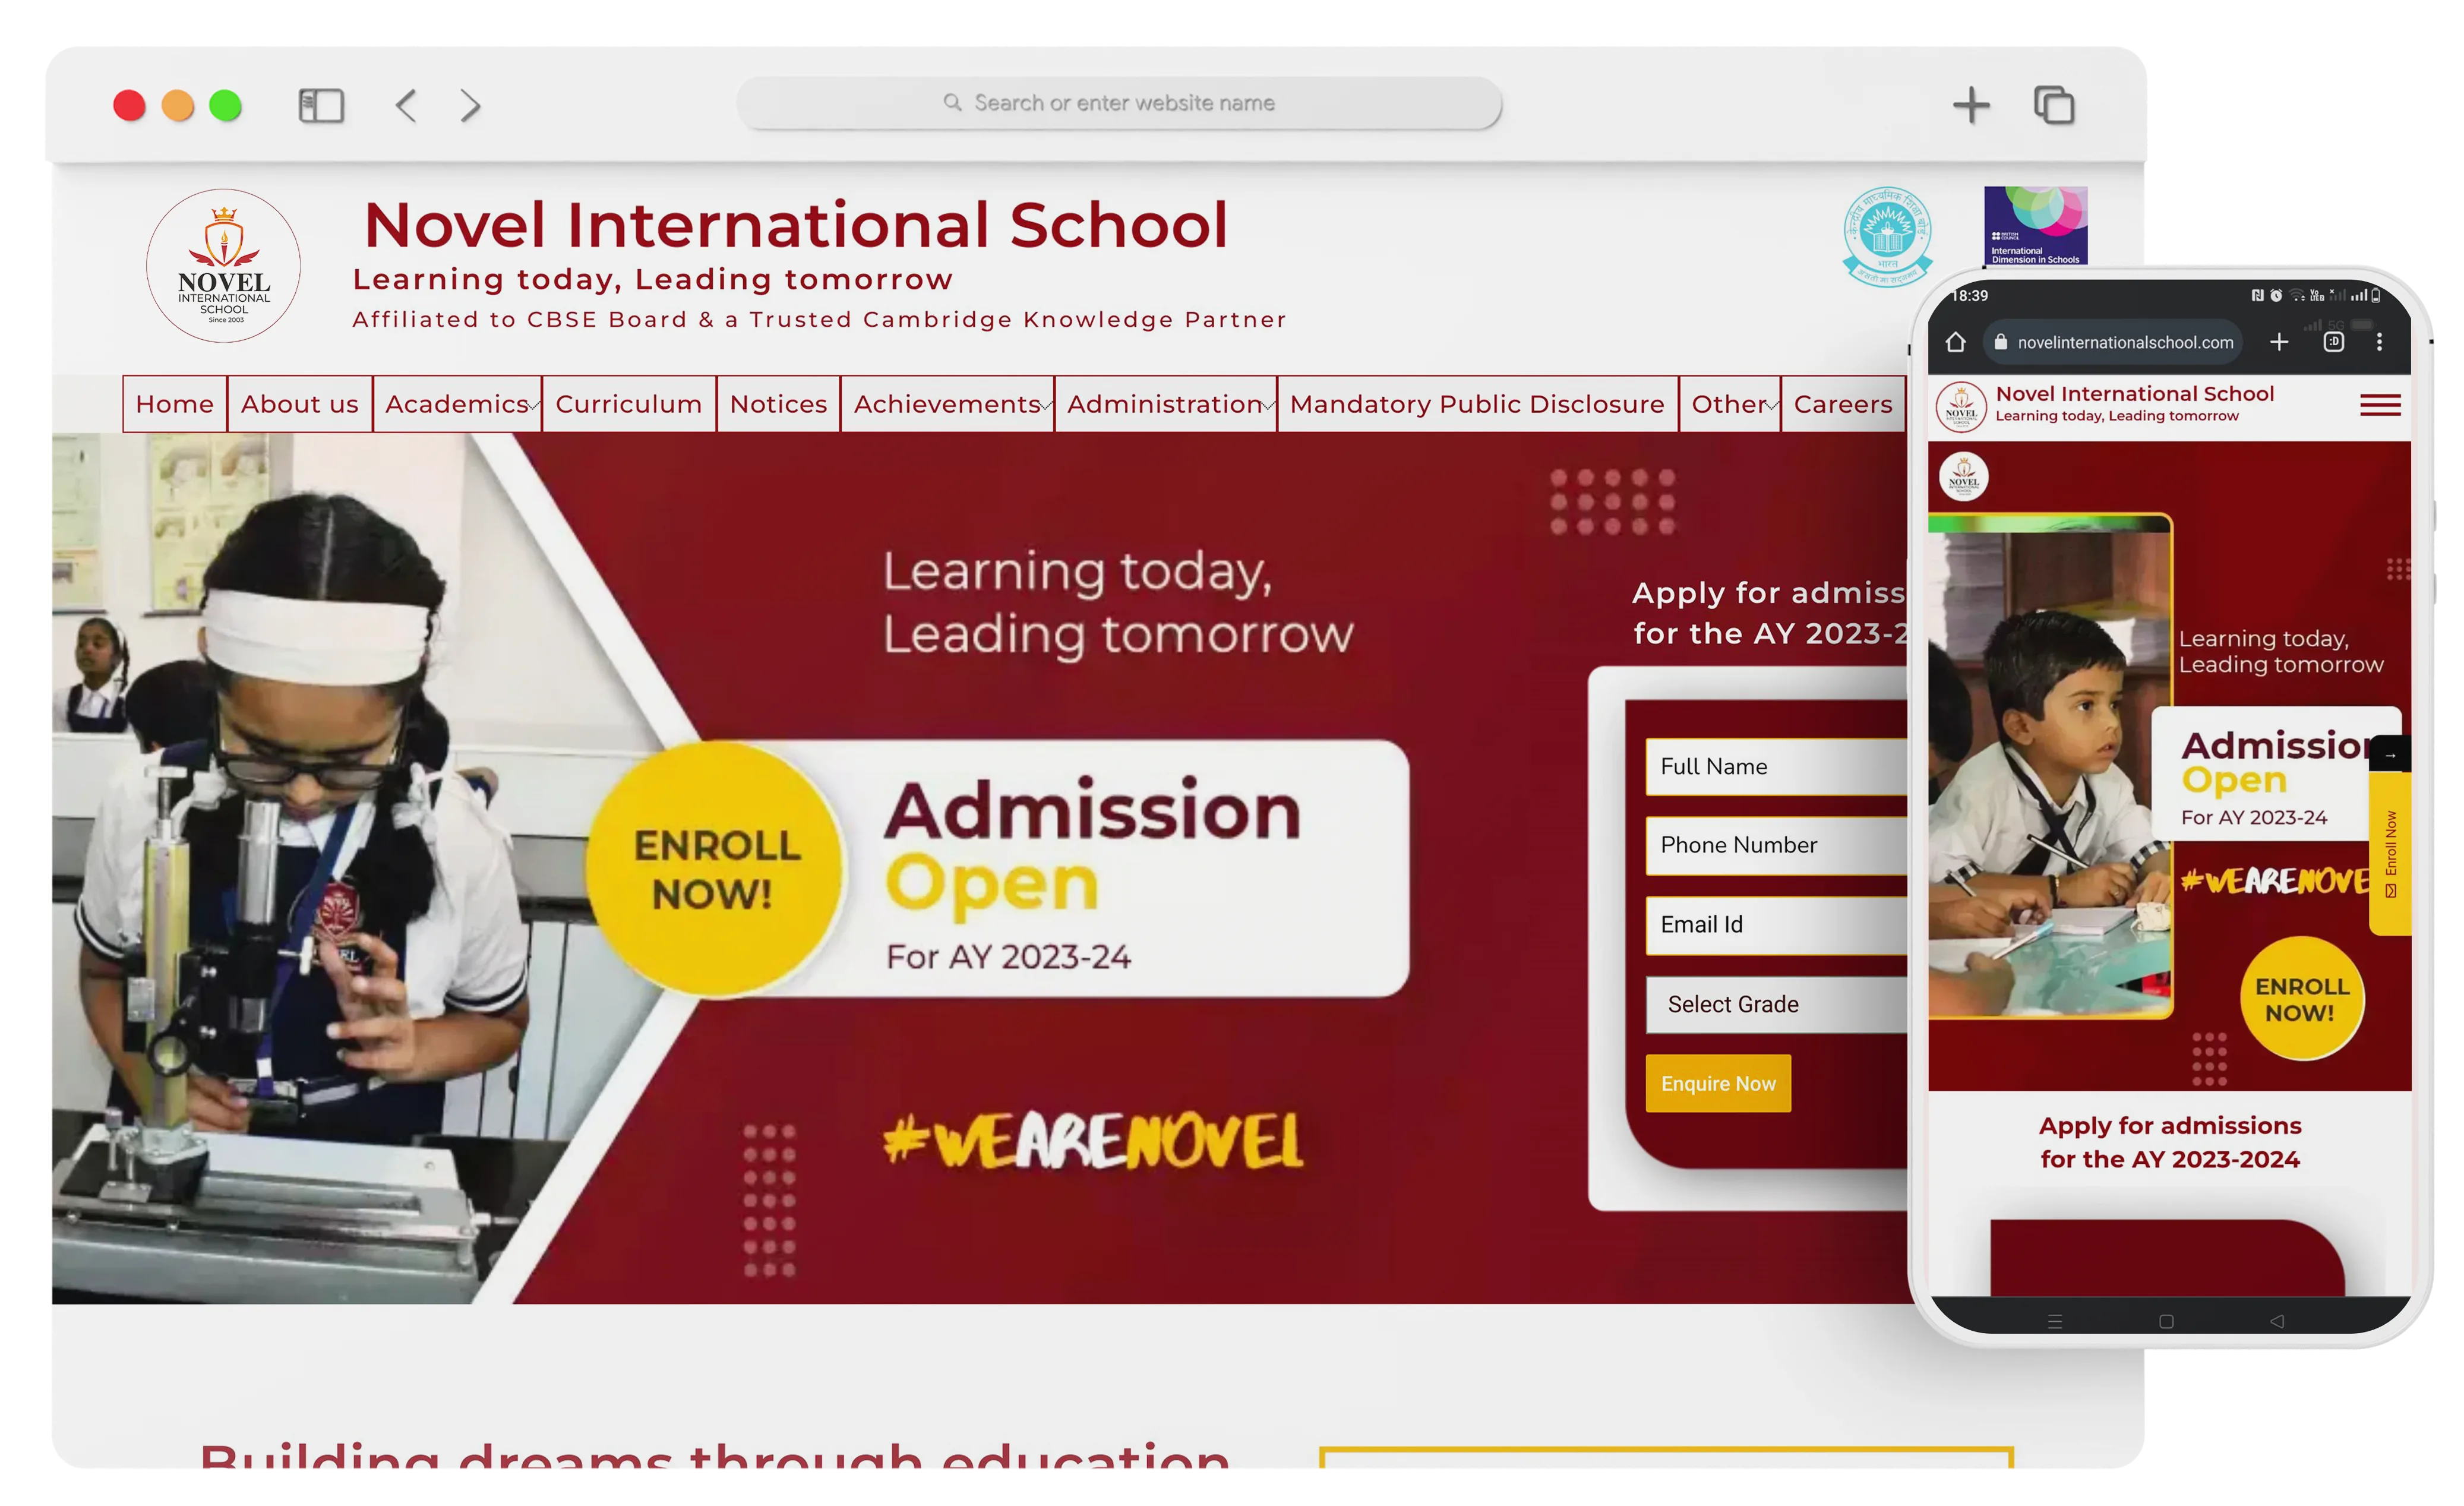Screen dimensions: 2464x1506
Task: Toggle the browser sidebar panel icon
Action: pos(321,105)
